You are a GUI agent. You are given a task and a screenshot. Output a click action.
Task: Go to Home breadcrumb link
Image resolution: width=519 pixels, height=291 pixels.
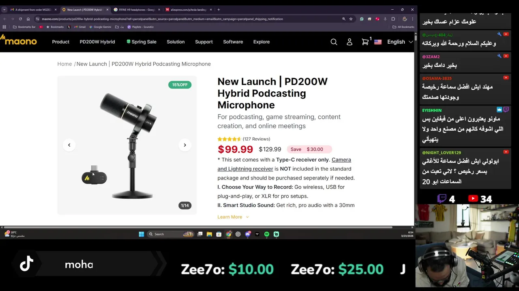pos(64,64)
